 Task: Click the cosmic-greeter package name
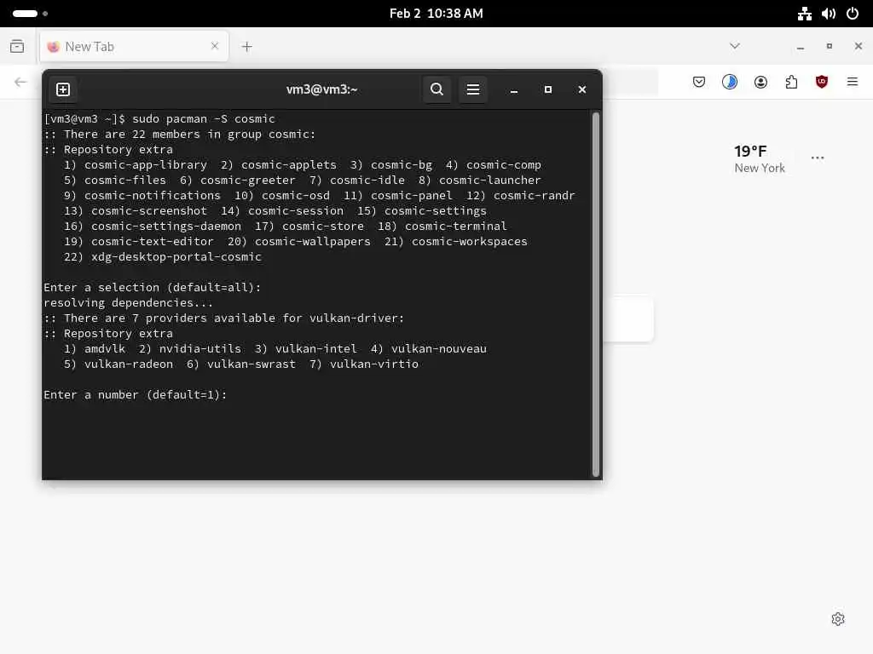(248, 181)
